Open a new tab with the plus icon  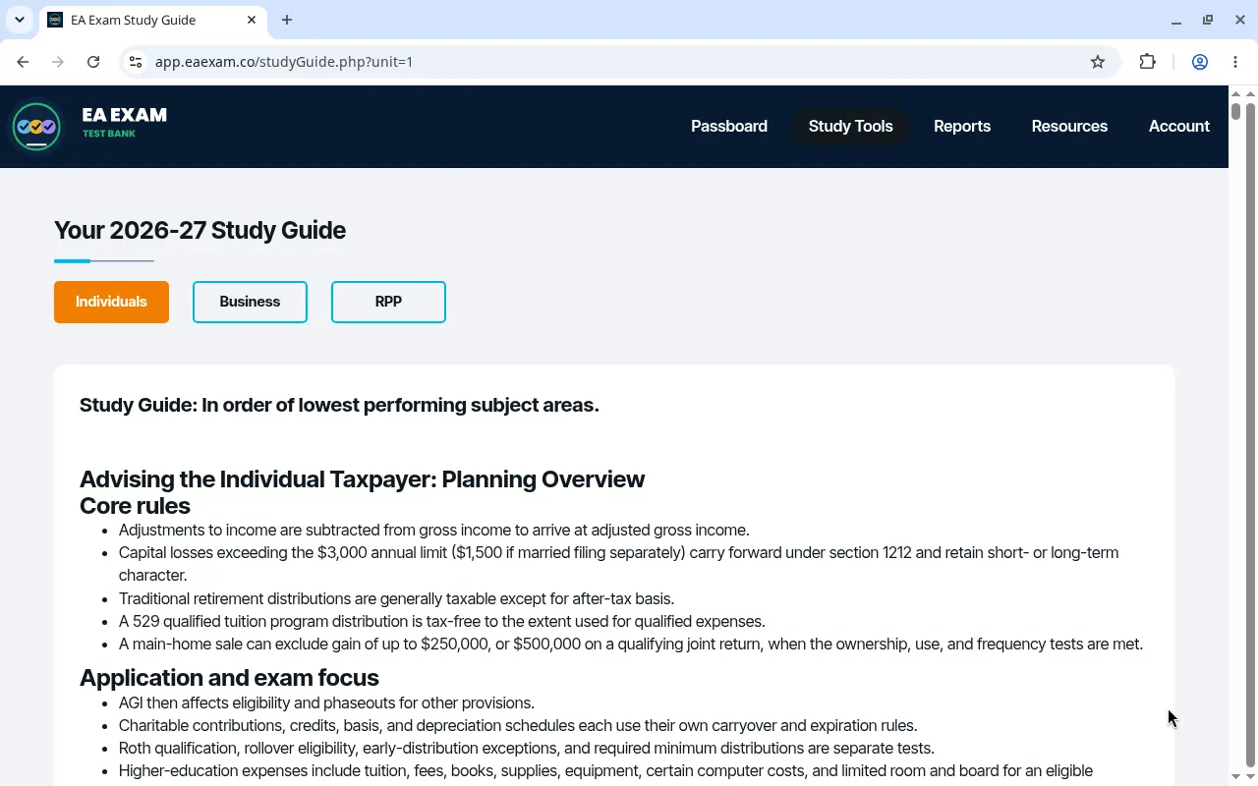[287, 20]
